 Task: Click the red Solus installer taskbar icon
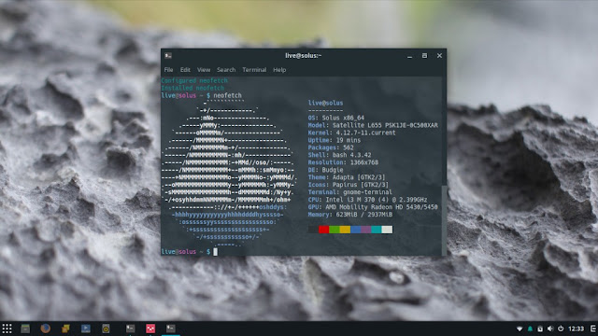(x=150, y=329)
